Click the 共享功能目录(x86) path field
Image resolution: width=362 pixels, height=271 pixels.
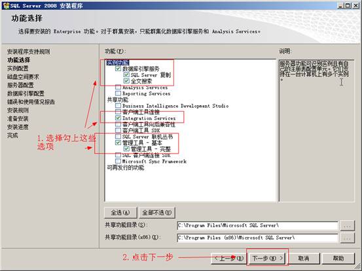257,238
